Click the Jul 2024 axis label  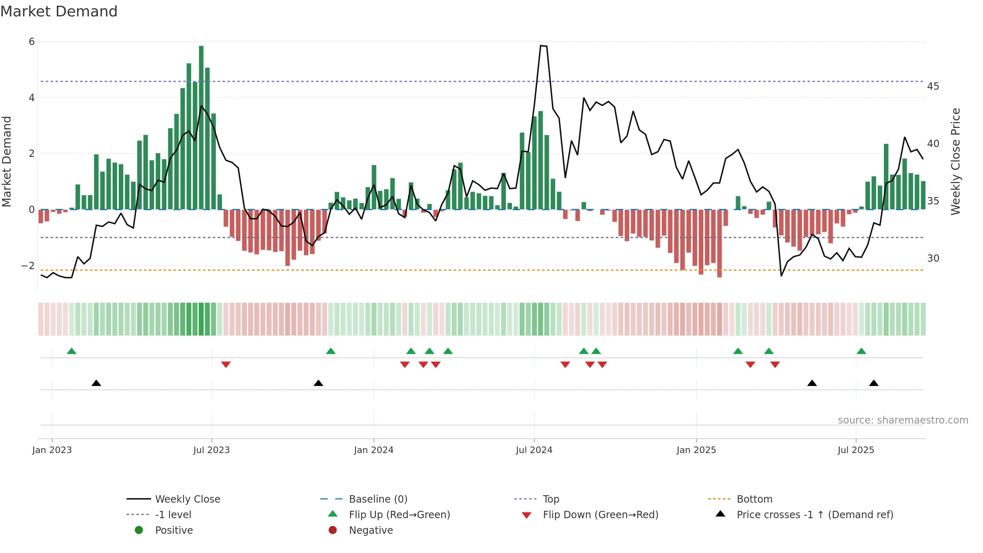click(534, 450)
